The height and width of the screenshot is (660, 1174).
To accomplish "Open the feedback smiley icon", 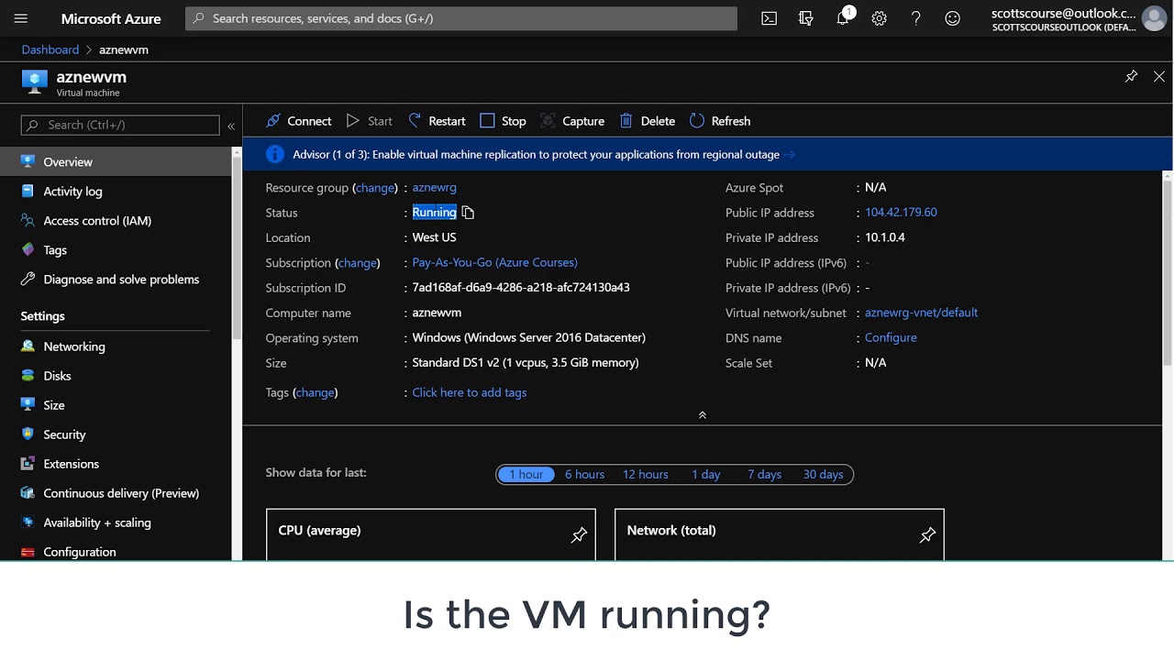I will pos(953,18).
